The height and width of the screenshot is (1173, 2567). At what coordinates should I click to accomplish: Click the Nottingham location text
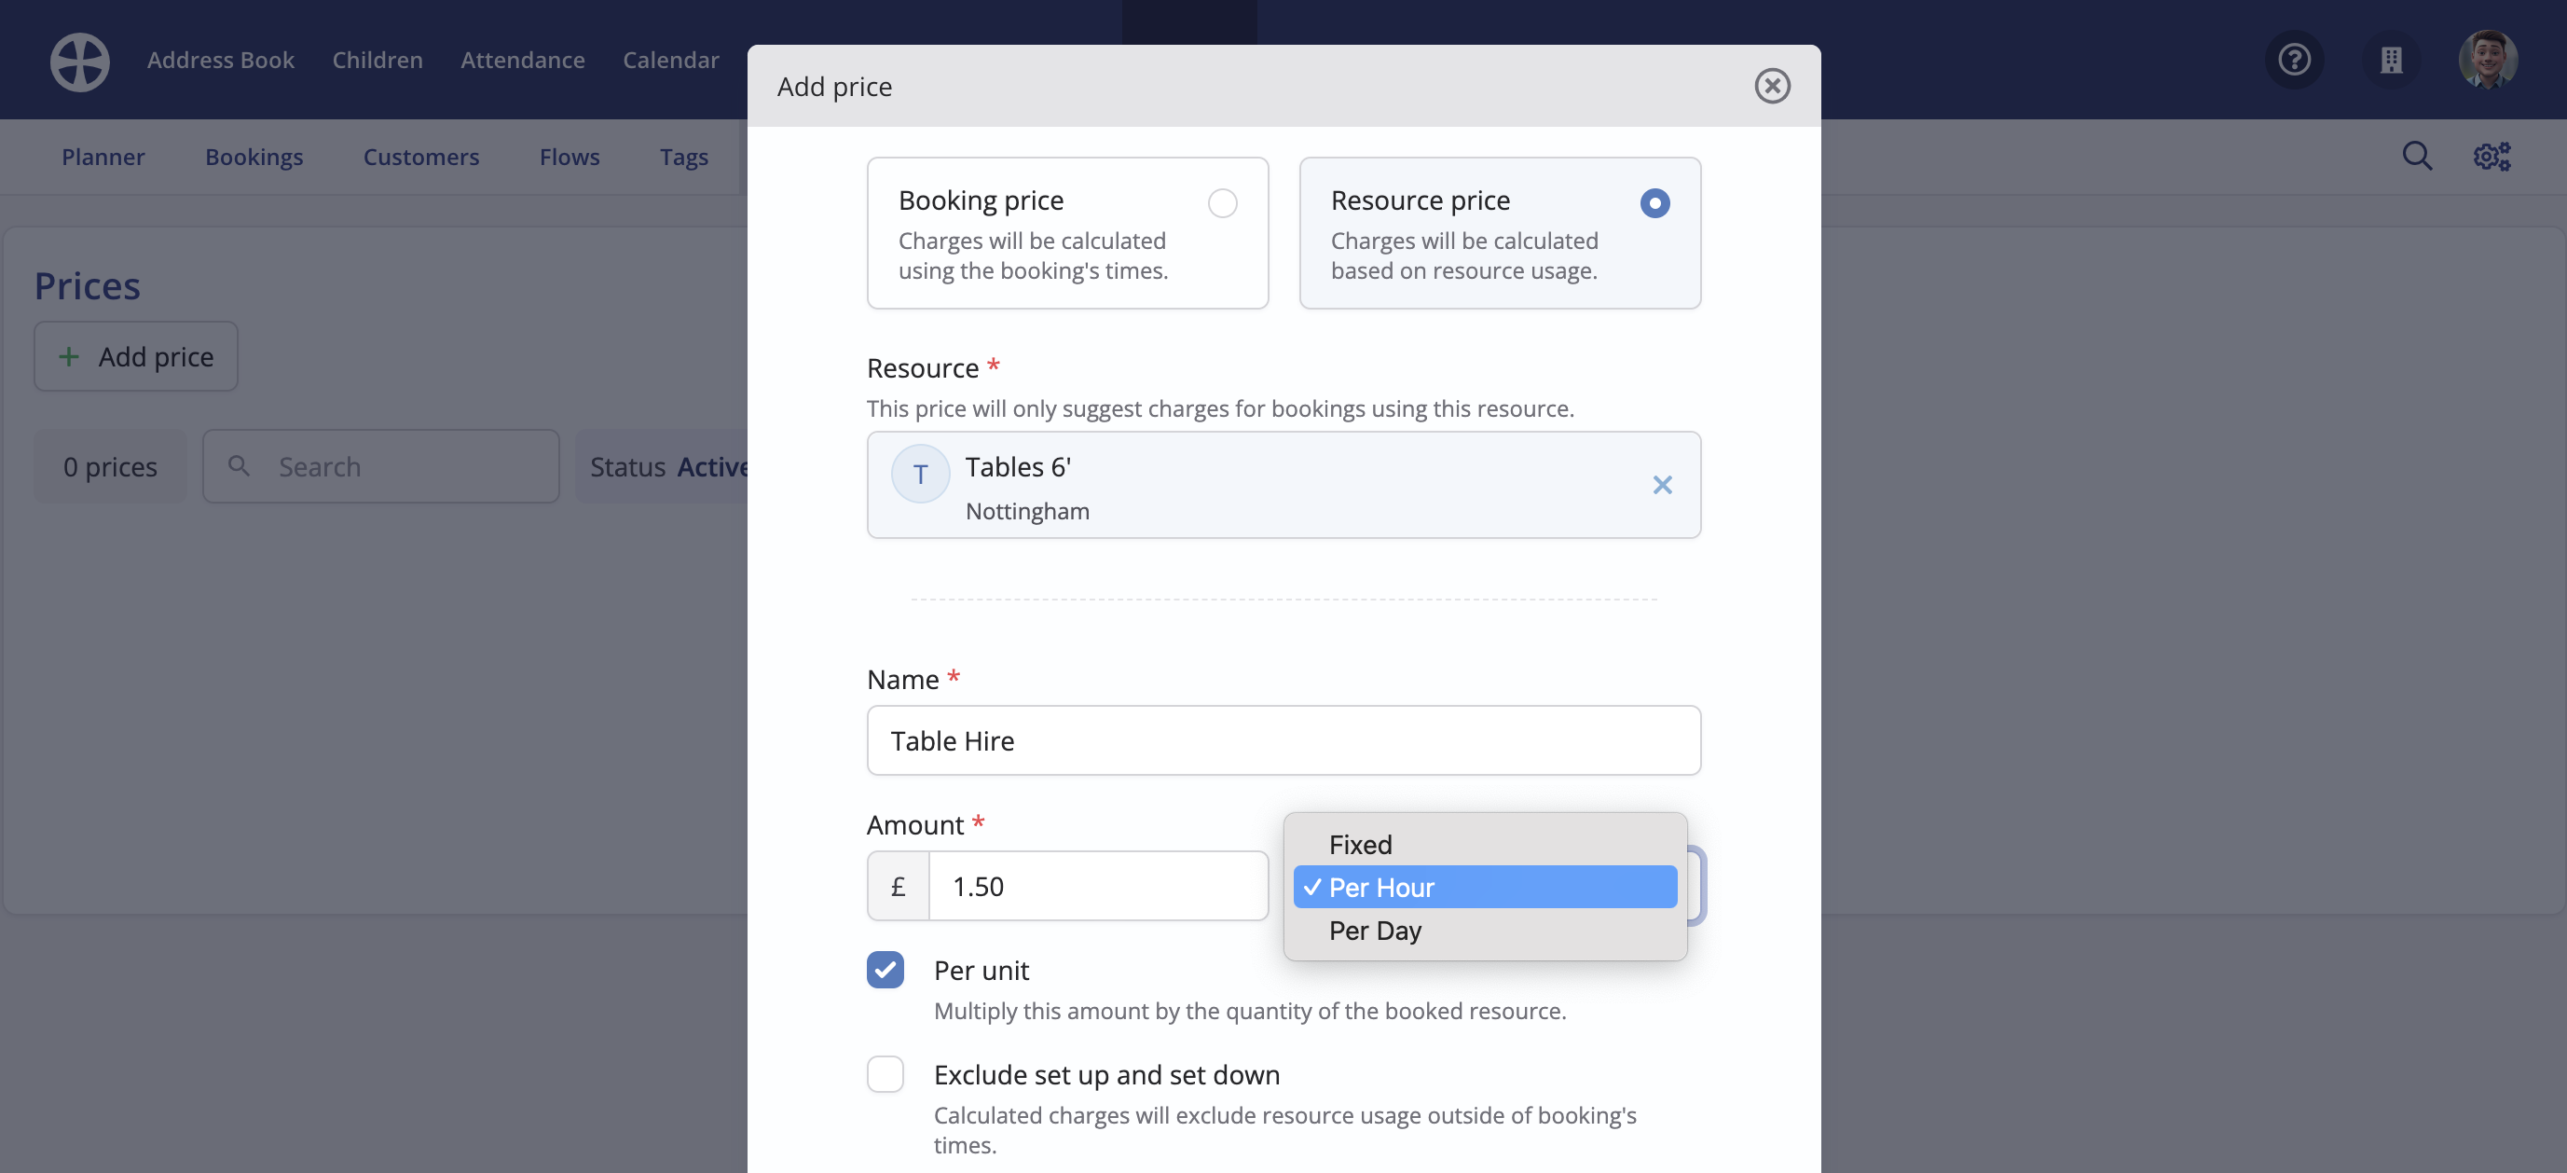1026,510
